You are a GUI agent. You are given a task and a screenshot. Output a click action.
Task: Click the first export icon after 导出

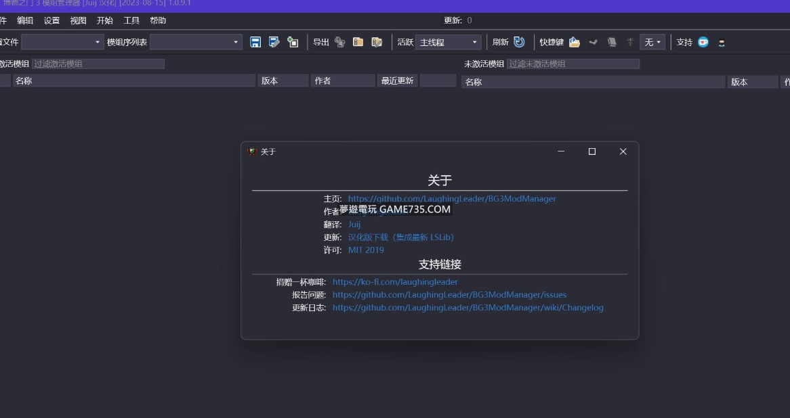click(340, 42)
